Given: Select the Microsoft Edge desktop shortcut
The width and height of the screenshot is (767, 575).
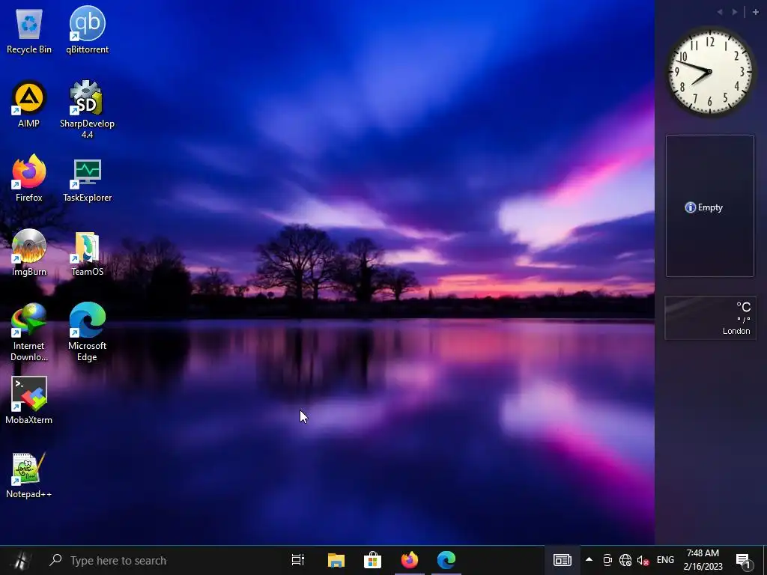Looking at the screenshot, I should coord(87,332).
